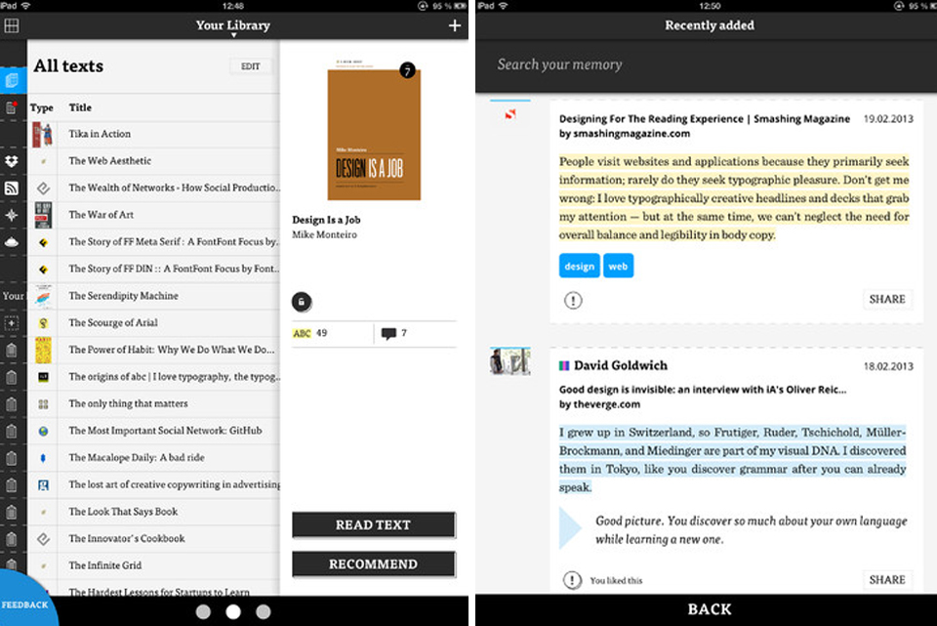The width and height of the screenshot is (937, 626).
Task: Open sidebar document icon with red badge
Action: [12, 107]
